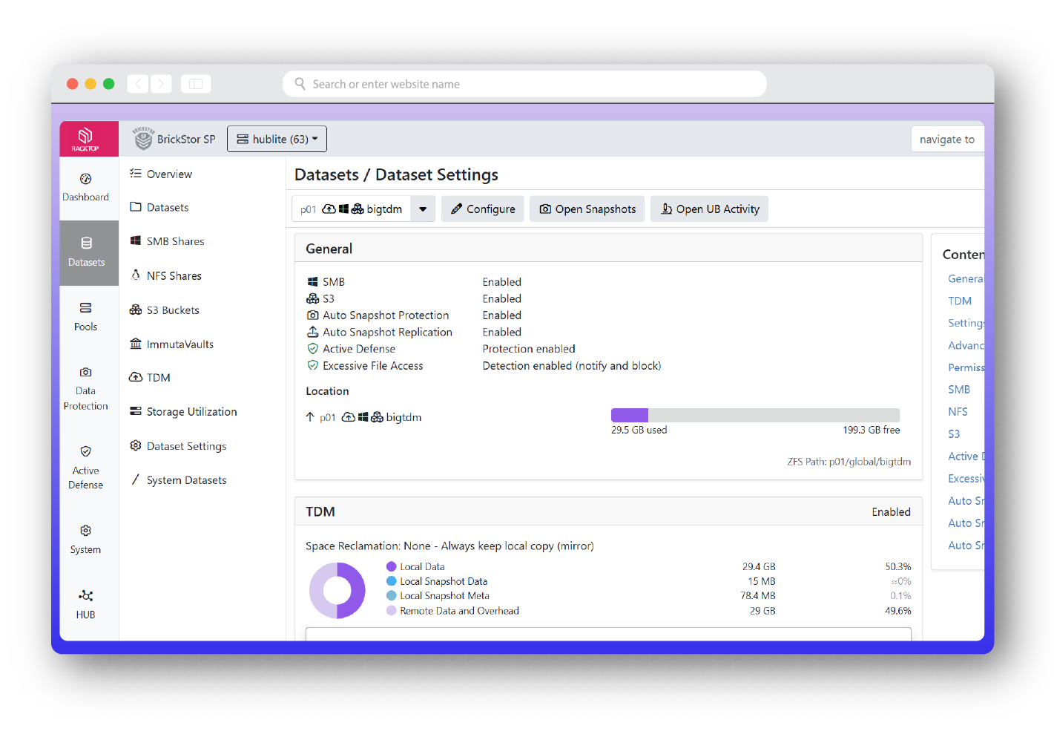This screenshot has width=1054, height=743.
Task: Click the '29.5 GB used' text
Action: point(639,430)
